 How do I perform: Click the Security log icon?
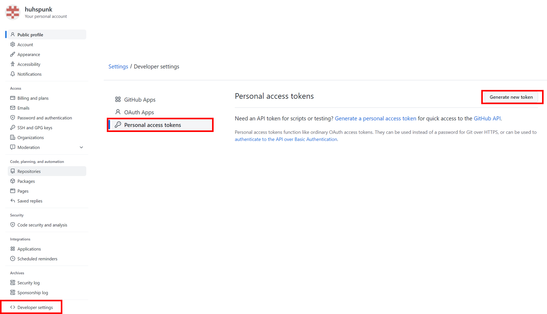(x=13, y=283)
